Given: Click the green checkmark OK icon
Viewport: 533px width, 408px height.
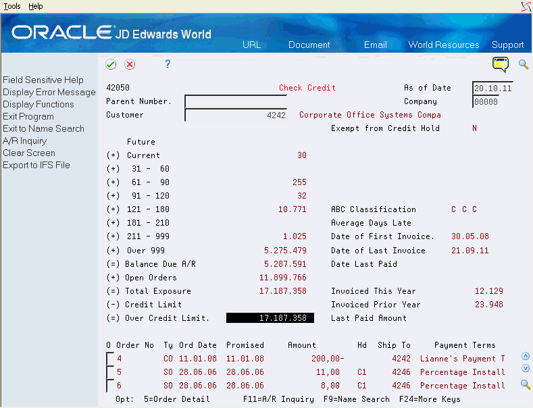Looking at the screenshot, I should click(x=111, y=64).
